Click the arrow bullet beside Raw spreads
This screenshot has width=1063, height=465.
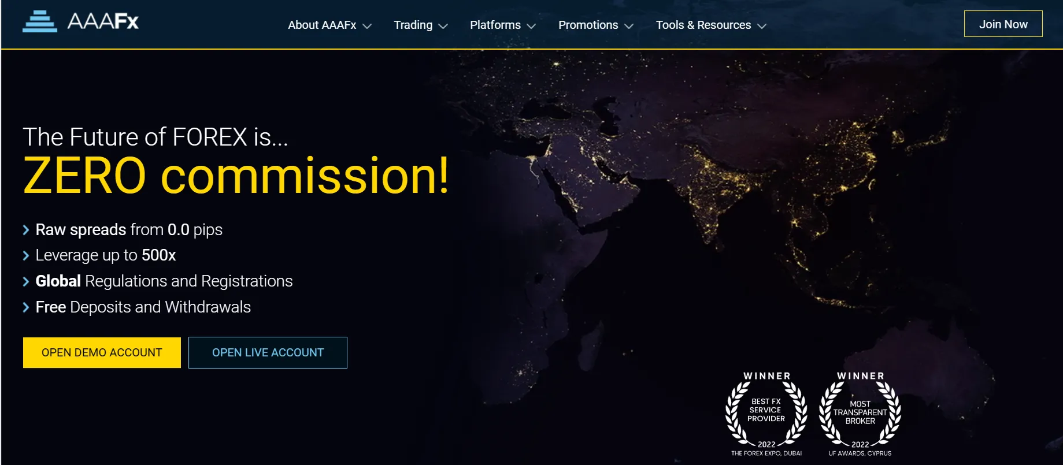click(x=26, y=230)
